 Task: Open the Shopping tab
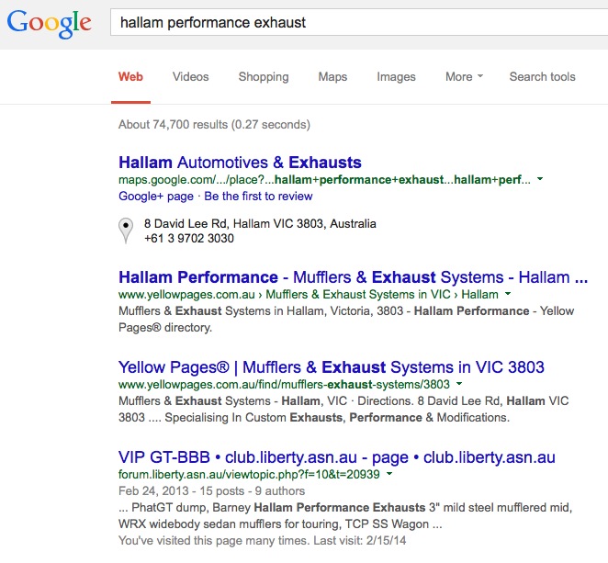264,77
